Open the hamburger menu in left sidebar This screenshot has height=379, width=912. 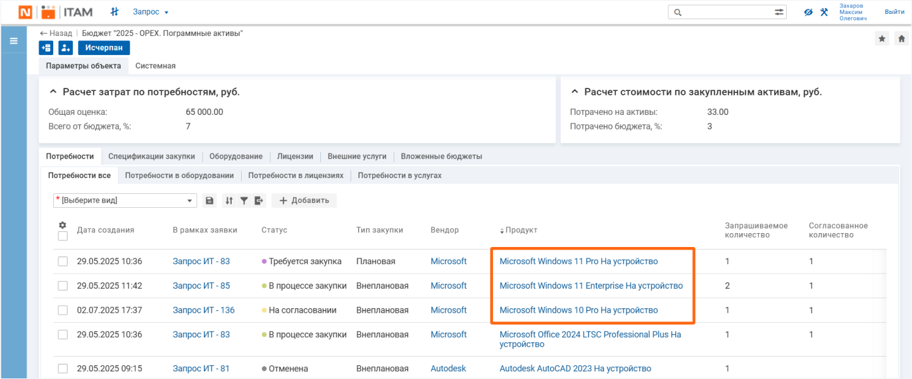tap(13, 41)
